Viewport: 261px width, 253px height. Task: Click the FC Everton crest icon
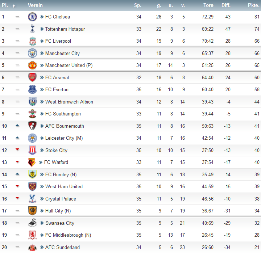tap(32, 90)
